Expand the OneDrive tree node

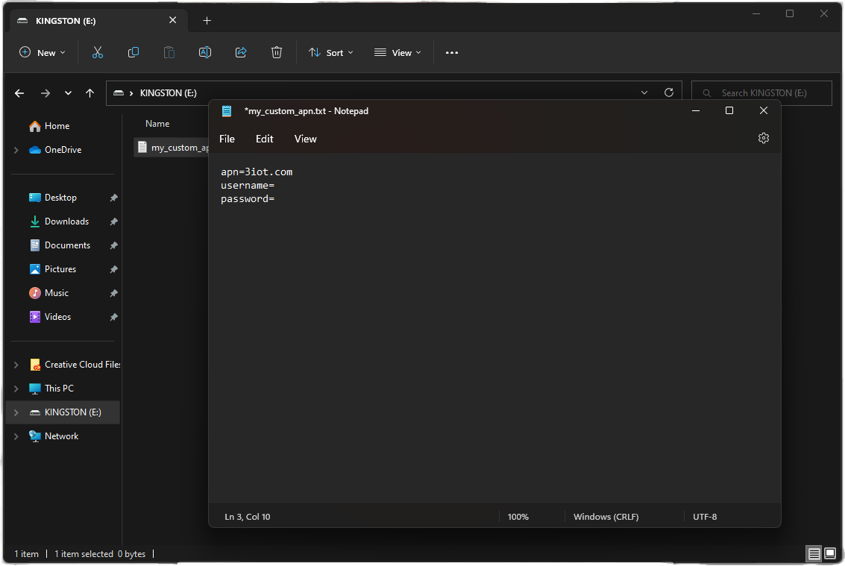[x=16, y=150]
